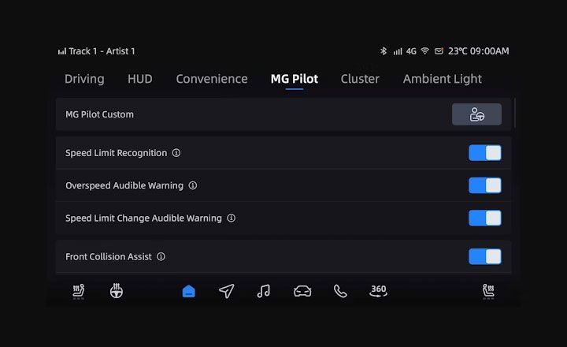This screenshot has height=347, width=567.
Task: Open the home screen icon
Action: pyautogui.click(x=189, y=292)
